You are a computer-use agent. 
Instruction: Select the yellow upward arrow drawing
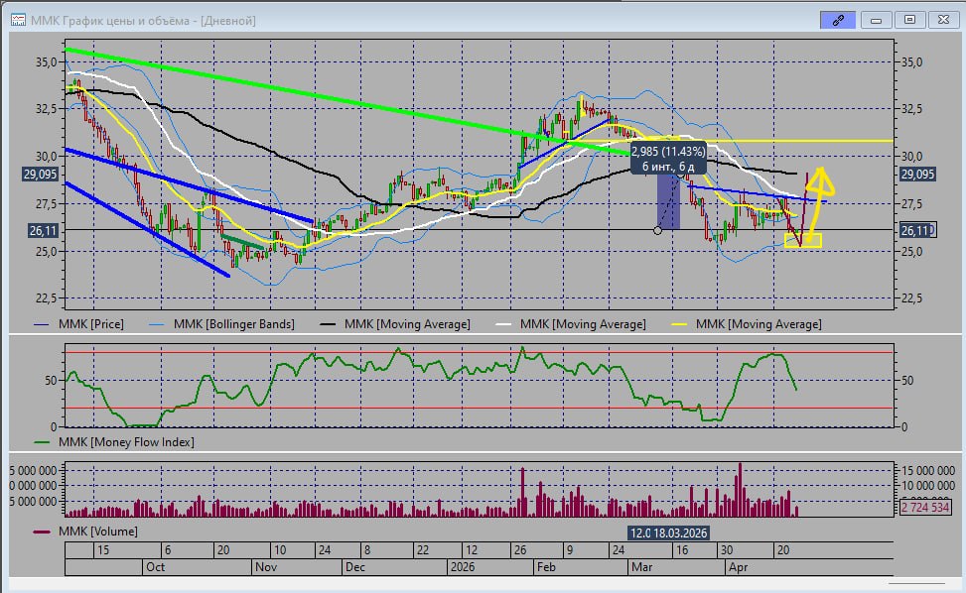[817, 200]
